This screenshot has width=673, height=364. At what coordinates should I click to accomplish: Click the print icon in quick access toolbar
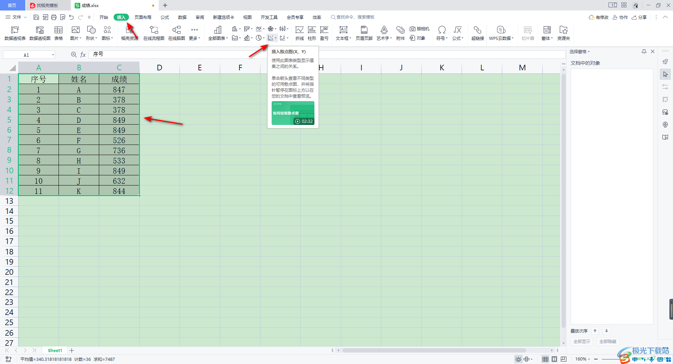click(54, 17)
